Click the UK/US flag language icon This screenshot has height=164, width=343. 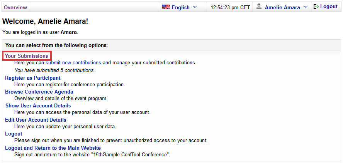(x=166, y=7)
